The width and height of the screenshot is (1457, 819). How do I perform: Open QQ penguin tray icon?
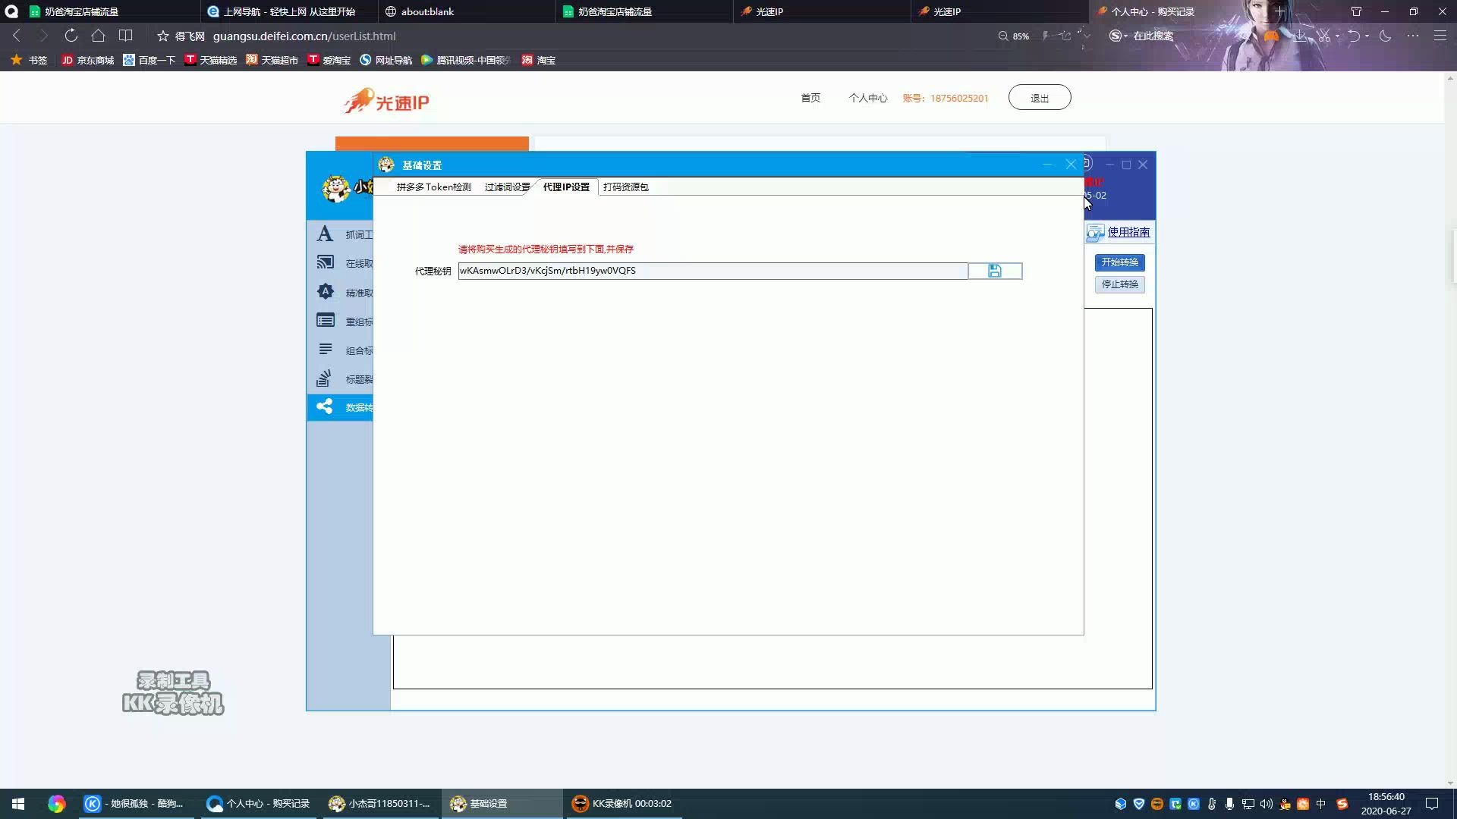click(x=1285, y=804)
